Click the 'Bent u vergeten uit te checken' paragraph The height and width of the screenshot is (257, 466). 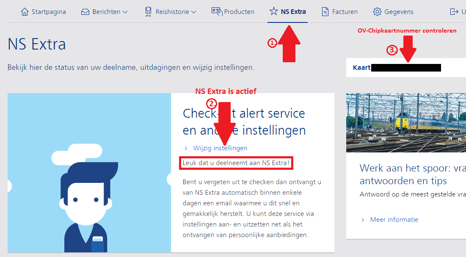[252, 208]
